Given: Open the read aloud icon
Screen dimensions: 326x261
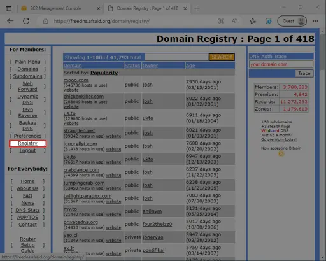Looking at the screenshot, I should pyautogui.click(x=234, y=21).
